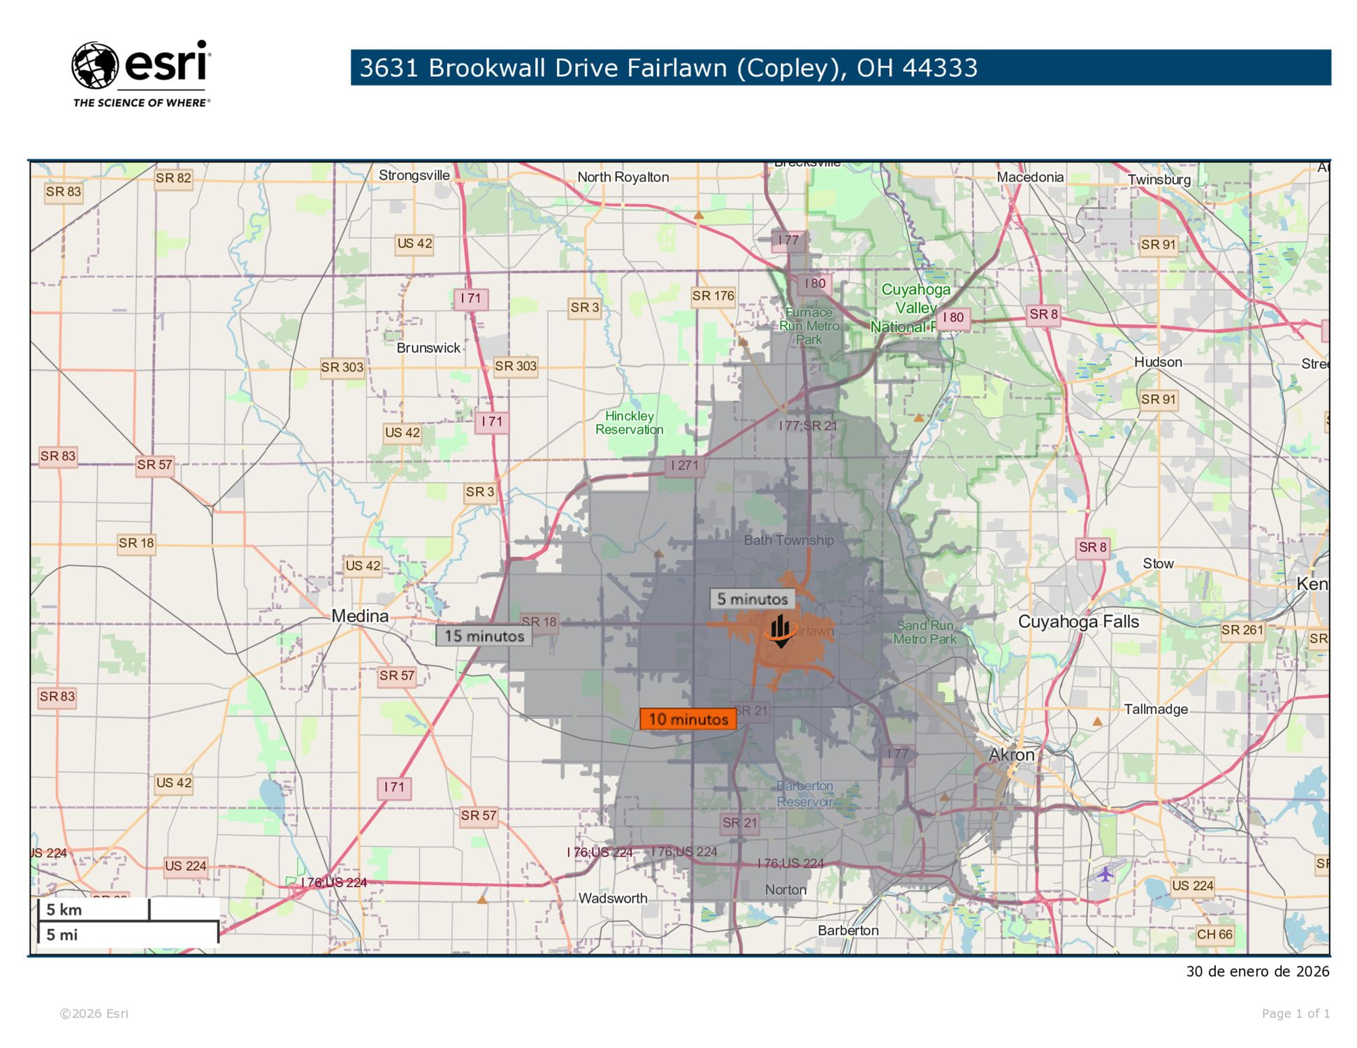Click the Hinckley Reservation park label

(x=629, y=423)
